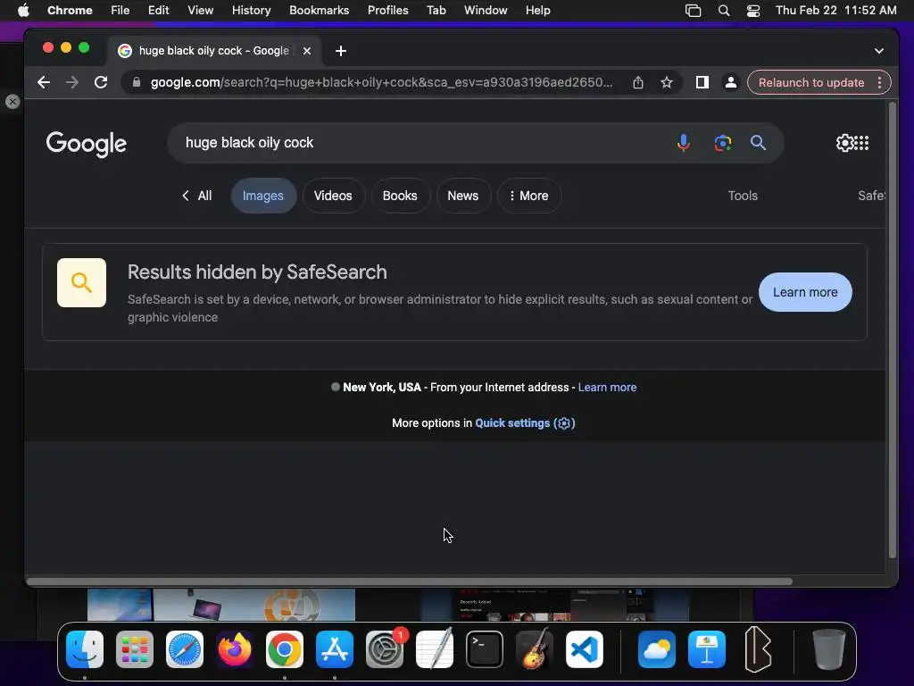Click the lock site info icon
Image resolution: width=914 pixels, height=686 pixels.
[137, 82]
